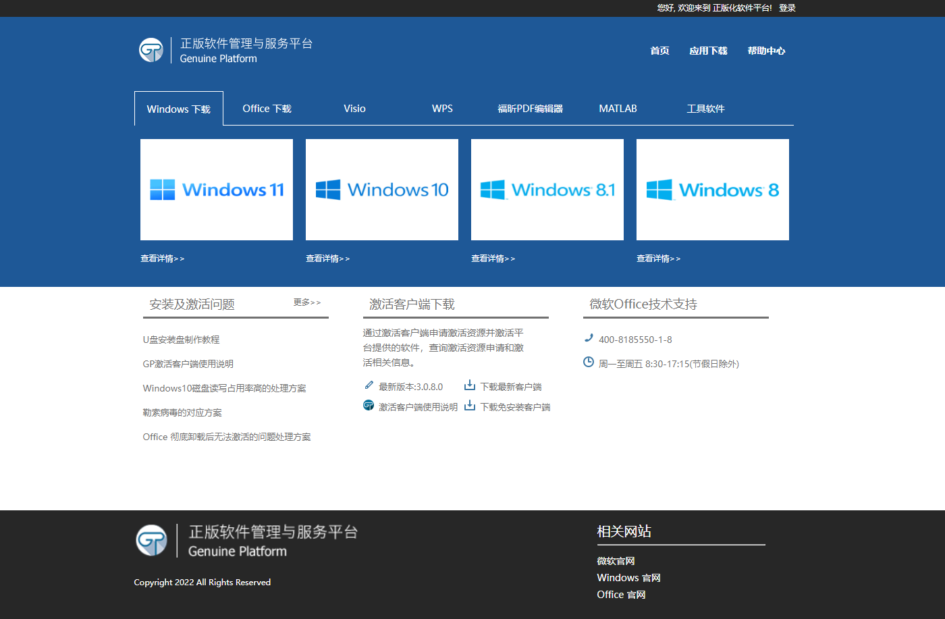Click the Genuine Platform logo in footer
This screenshot has height=619, width=945.
point(151,541)
